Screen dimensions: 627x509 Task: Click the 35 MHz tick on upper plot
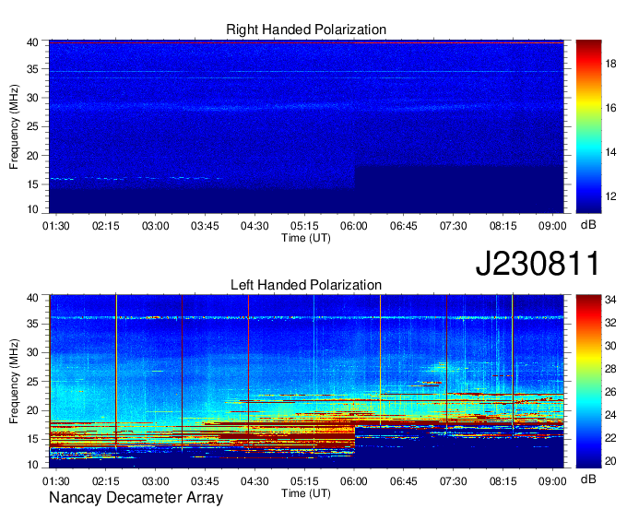[32, 69]
